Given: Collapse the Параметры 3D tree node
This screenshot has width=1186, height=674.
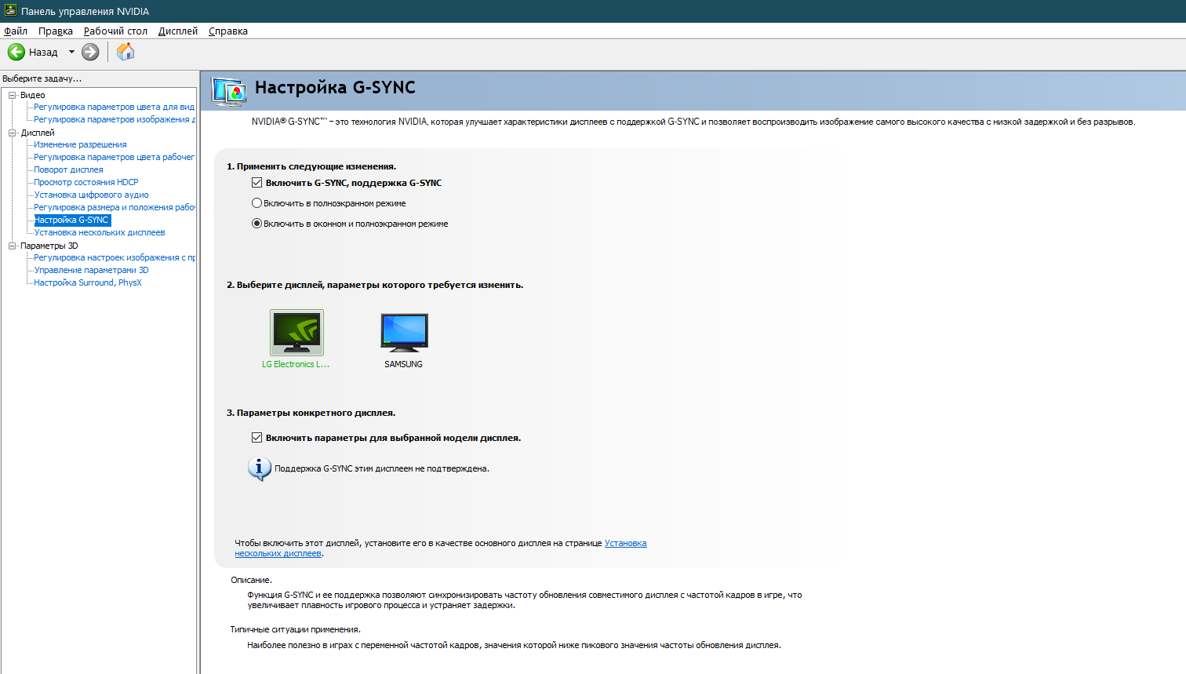Looking at the screenshot, I should coord(13,246).
